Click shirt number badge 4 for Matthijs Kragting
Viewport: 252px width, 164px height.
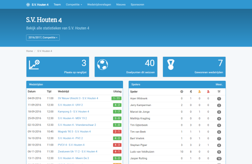(219, 119)
